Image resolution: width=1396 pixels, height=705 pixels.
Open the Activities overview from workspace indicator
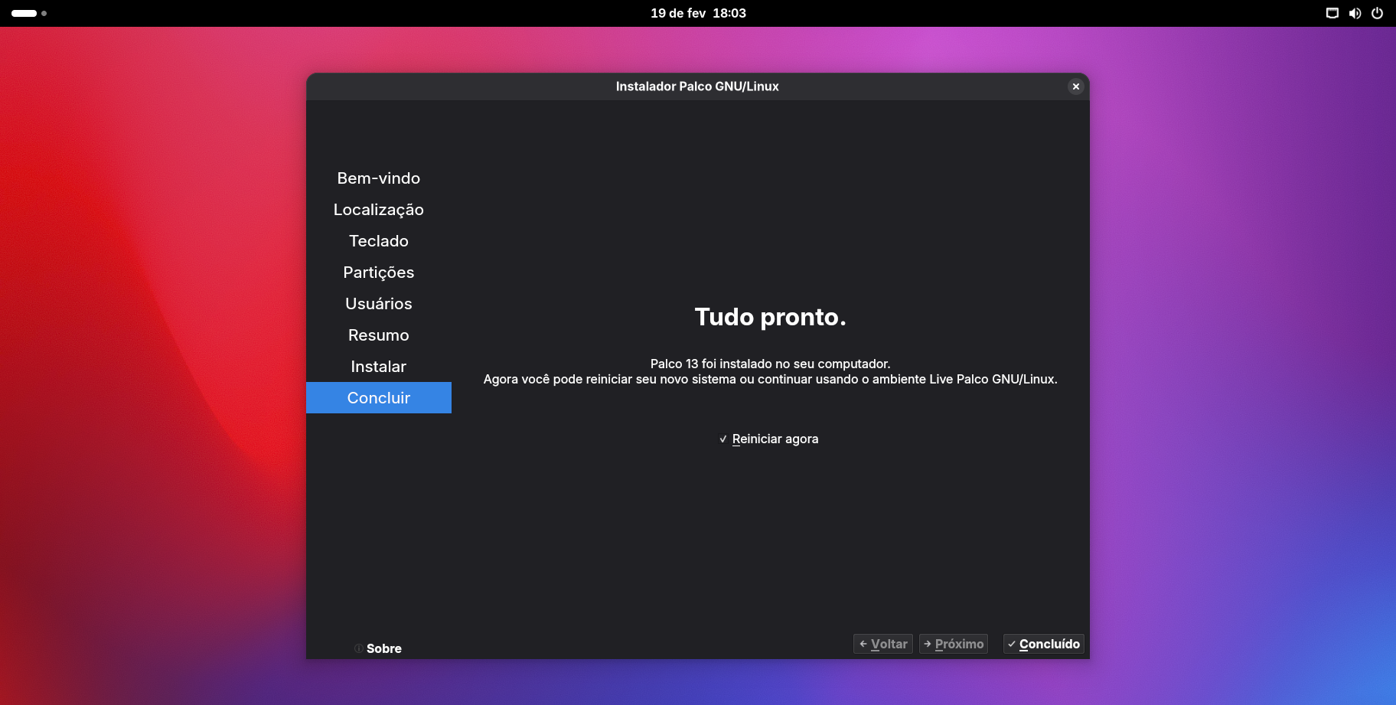click(28, 13)
